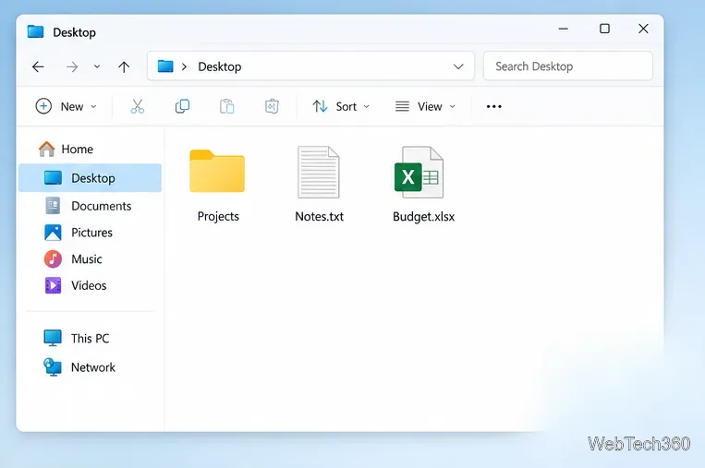Select the Budget.xlsx Excel file icon
This screenshot has width=705, height=468.
pos(419,172)
